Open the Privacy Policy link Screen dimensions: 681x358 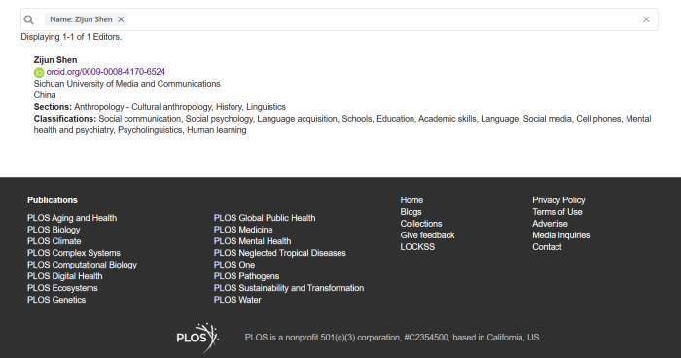(x=558, y=200)
